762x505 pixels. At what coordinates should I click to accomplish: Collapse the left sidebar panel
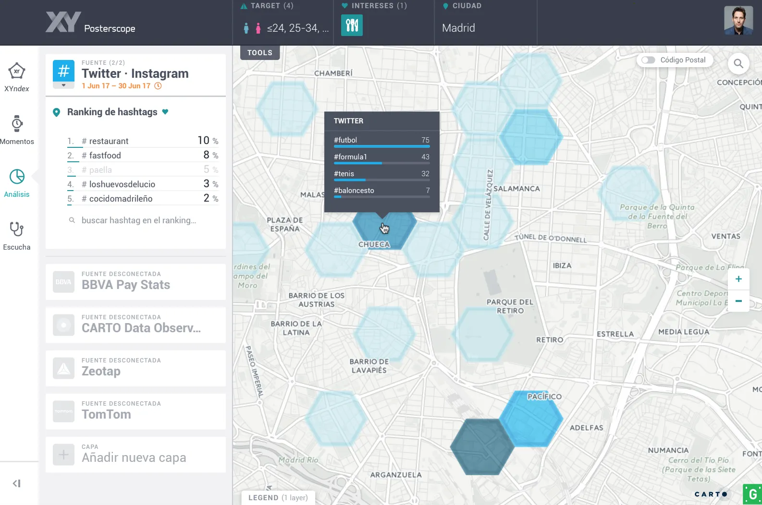coord(17,483)
